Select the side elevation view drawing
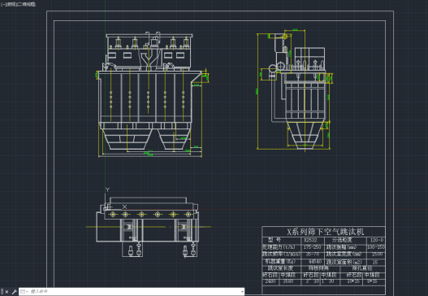428x296 pixels. [295, 89]
